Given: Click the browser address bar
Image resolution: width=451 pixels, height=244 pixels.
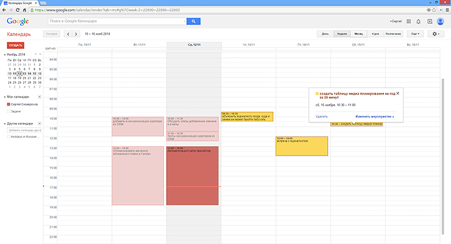Looking at the screenshot, I should [227, 10].
